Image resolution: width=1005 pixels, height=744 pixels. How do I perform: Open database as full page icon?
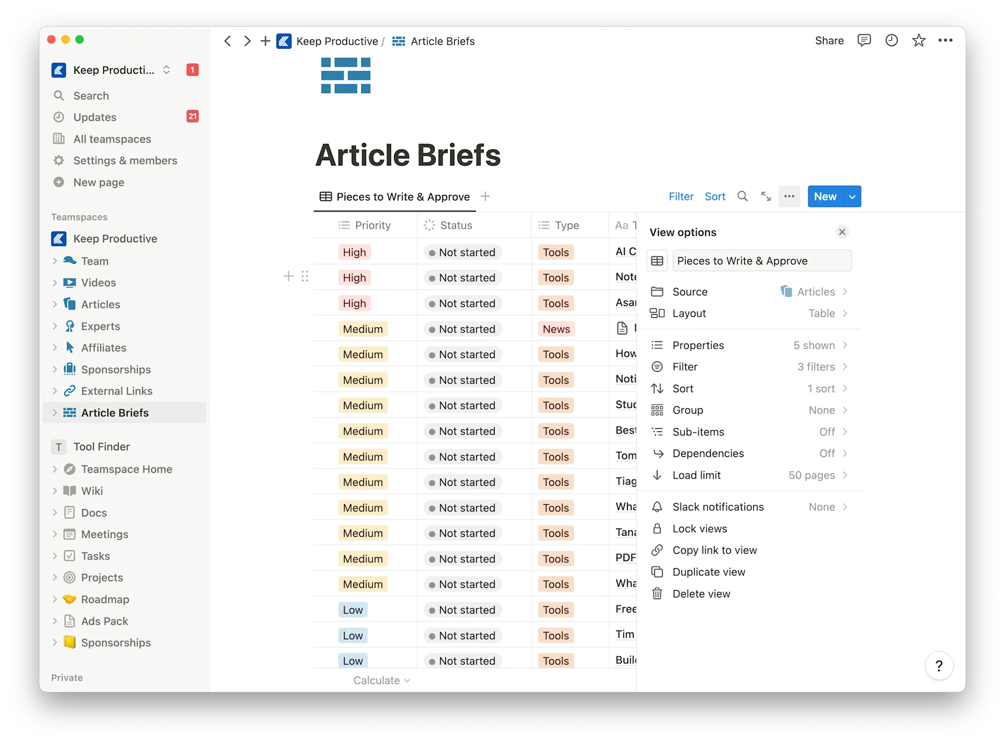(766, 196)
